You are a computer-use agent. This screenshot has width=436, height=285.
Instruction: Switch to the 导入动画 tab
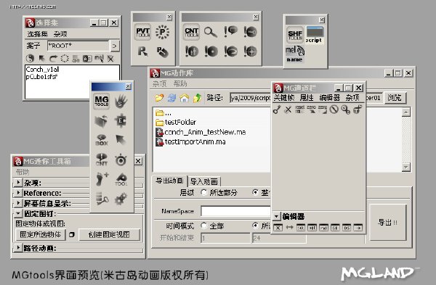(x=204, y=181)
